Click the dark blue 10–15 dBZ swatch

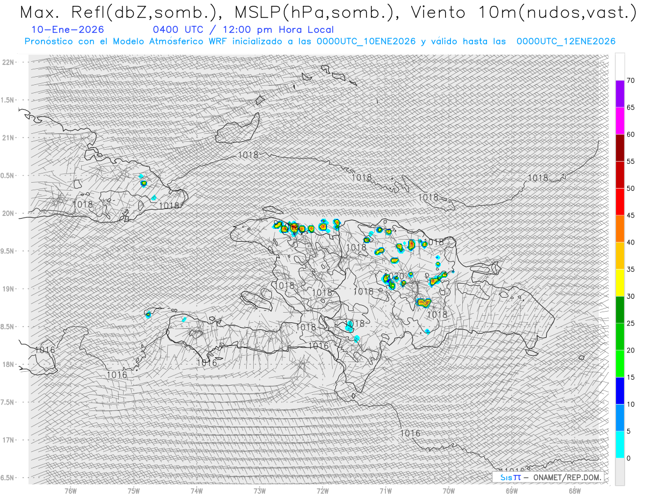coord(620,391)
